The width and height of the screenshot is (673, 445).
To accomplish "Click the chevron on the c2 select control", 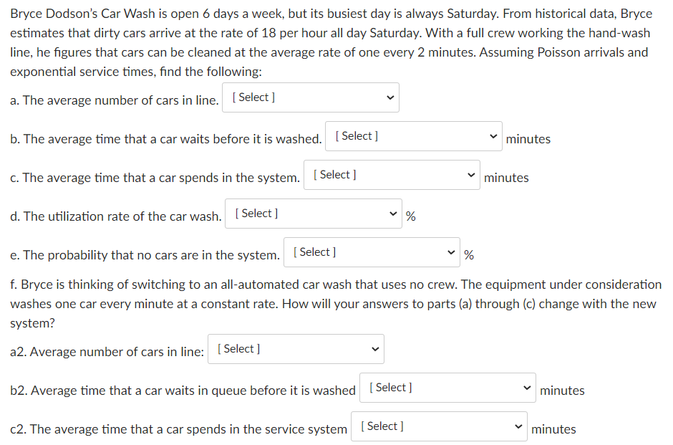I will click(x=518, y=426).
